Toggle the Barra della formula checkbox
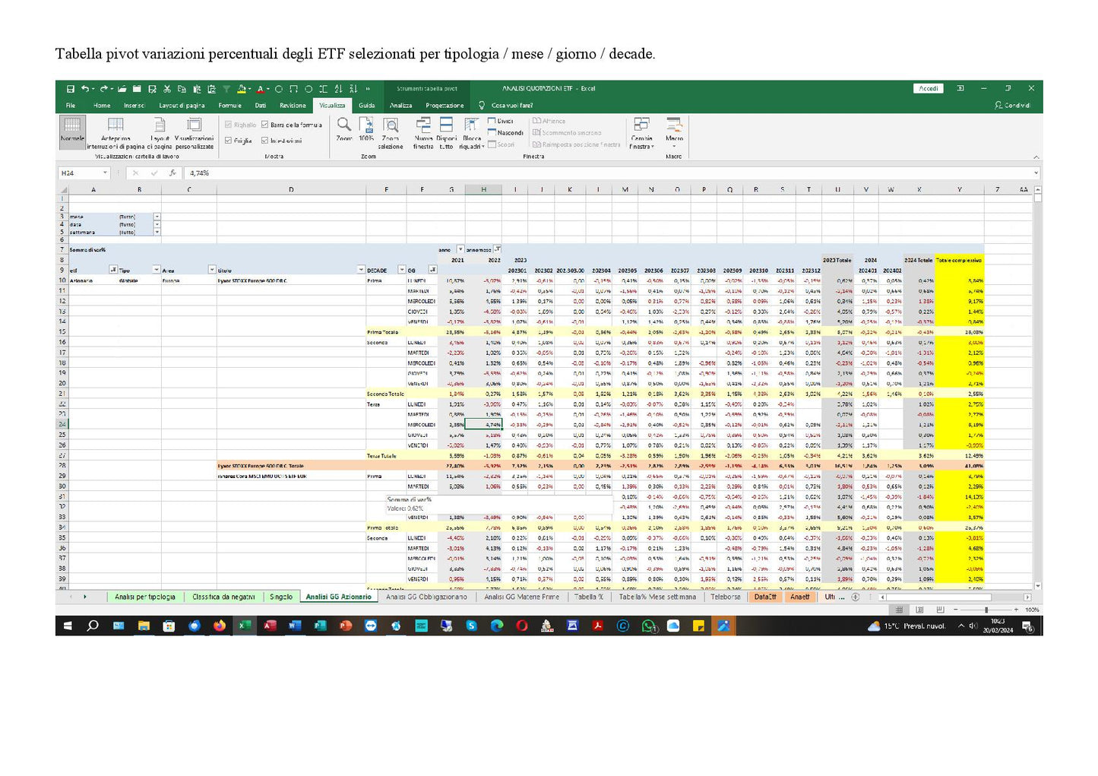The height and width of the screenshot is (776, 1098). click(x=264, y=125)
